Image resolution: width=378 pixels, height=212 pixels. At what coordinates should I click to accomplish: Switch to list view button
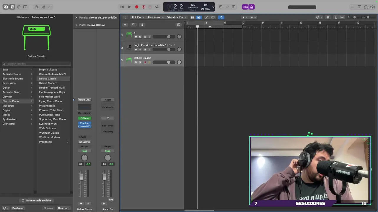(199, 17)
